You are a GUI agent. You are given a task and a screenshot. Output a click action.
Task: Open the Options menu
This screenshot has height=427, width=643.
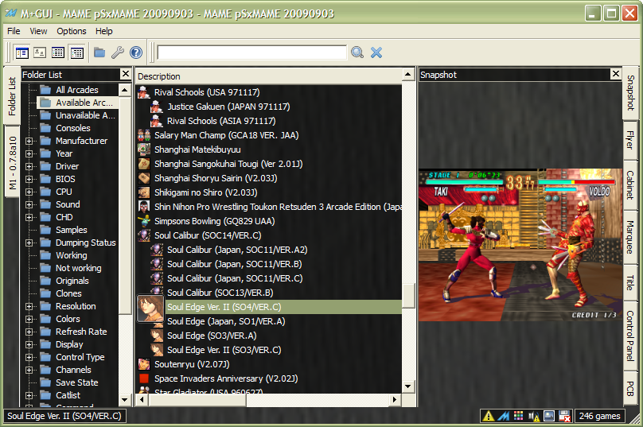point(72,31)
